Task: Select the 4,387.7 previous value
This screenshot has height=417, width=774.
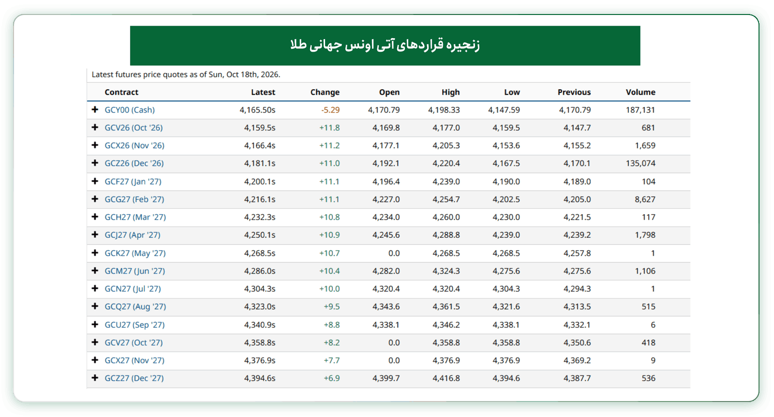Action: [577, 378]
